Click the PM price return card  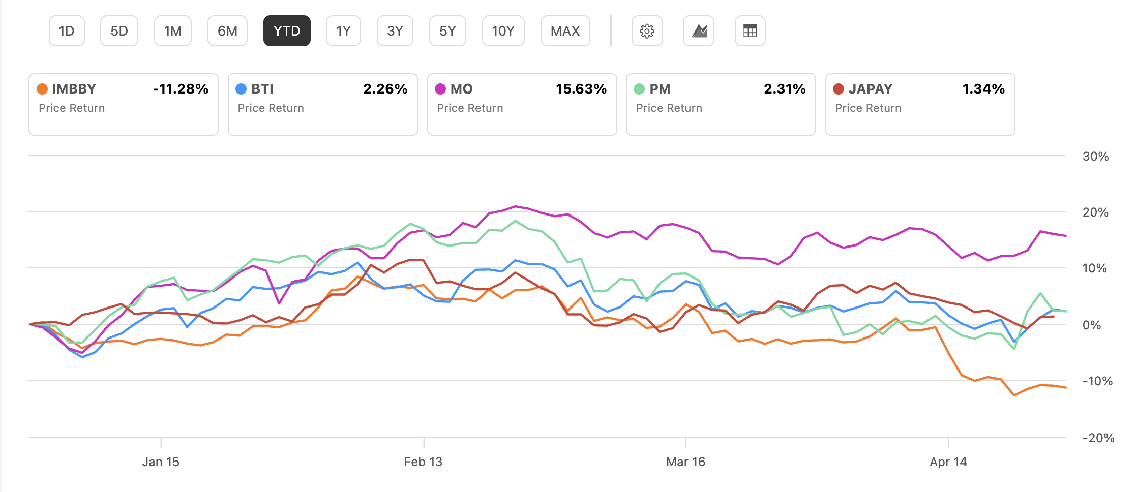721,104
